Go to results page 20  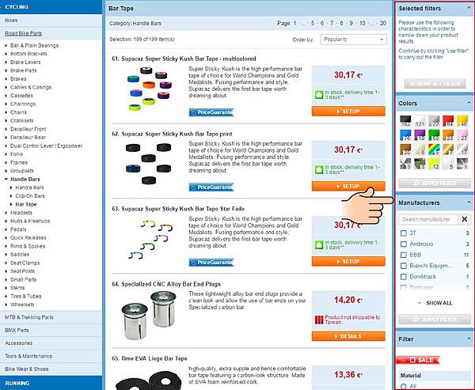(383, 23)
